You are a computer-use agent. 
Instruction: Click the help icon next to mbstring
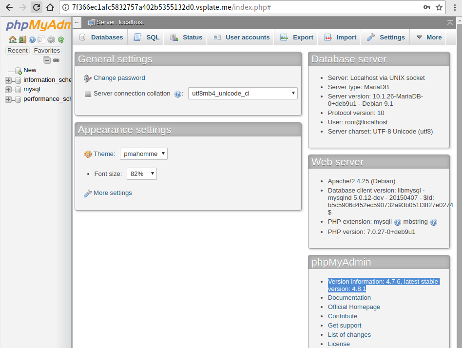(x=433, y=222)
